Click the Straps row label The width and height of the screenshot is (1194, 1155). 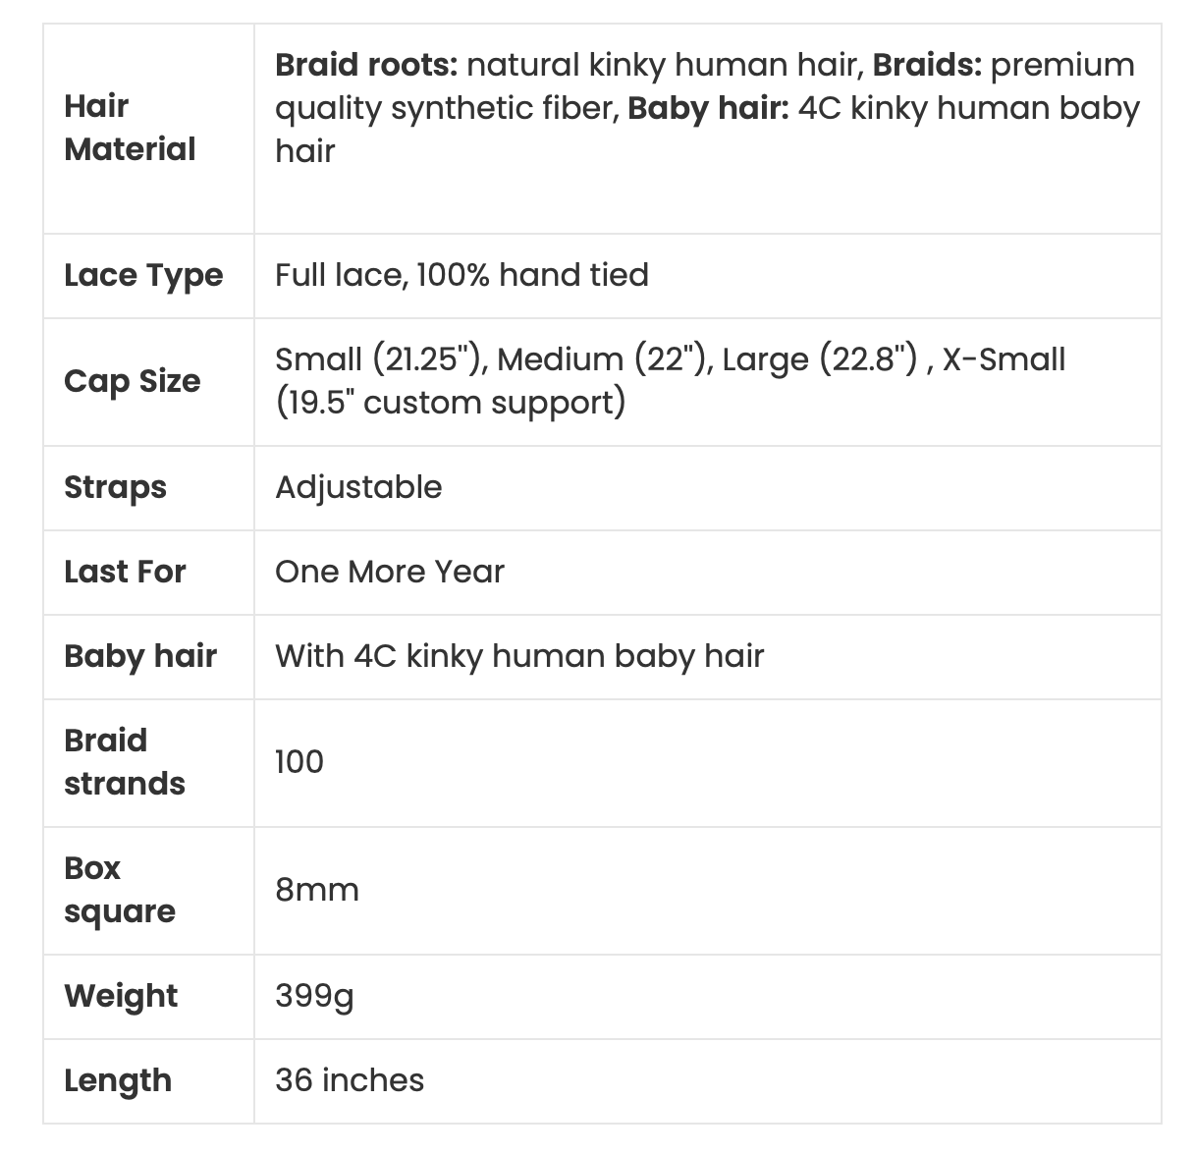coord(115,487)
